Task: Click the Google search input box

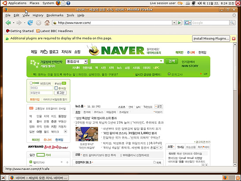Action: (210, 23)
